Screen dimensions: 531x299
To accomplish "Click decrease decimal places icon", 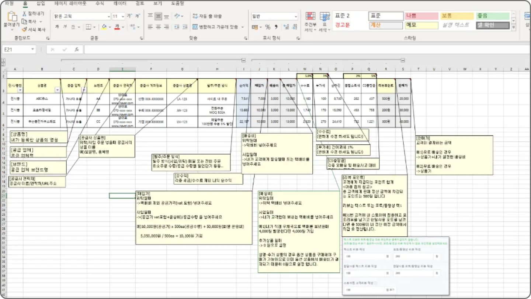I will (x=294, y=27).
